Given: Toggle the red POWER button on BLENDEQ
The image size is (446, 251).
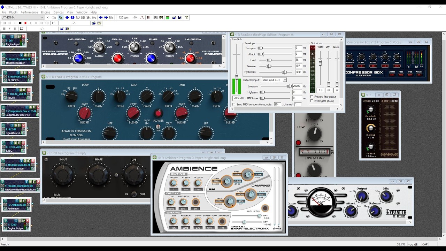Looking at the screenshot, I should (x=159, y=113).
